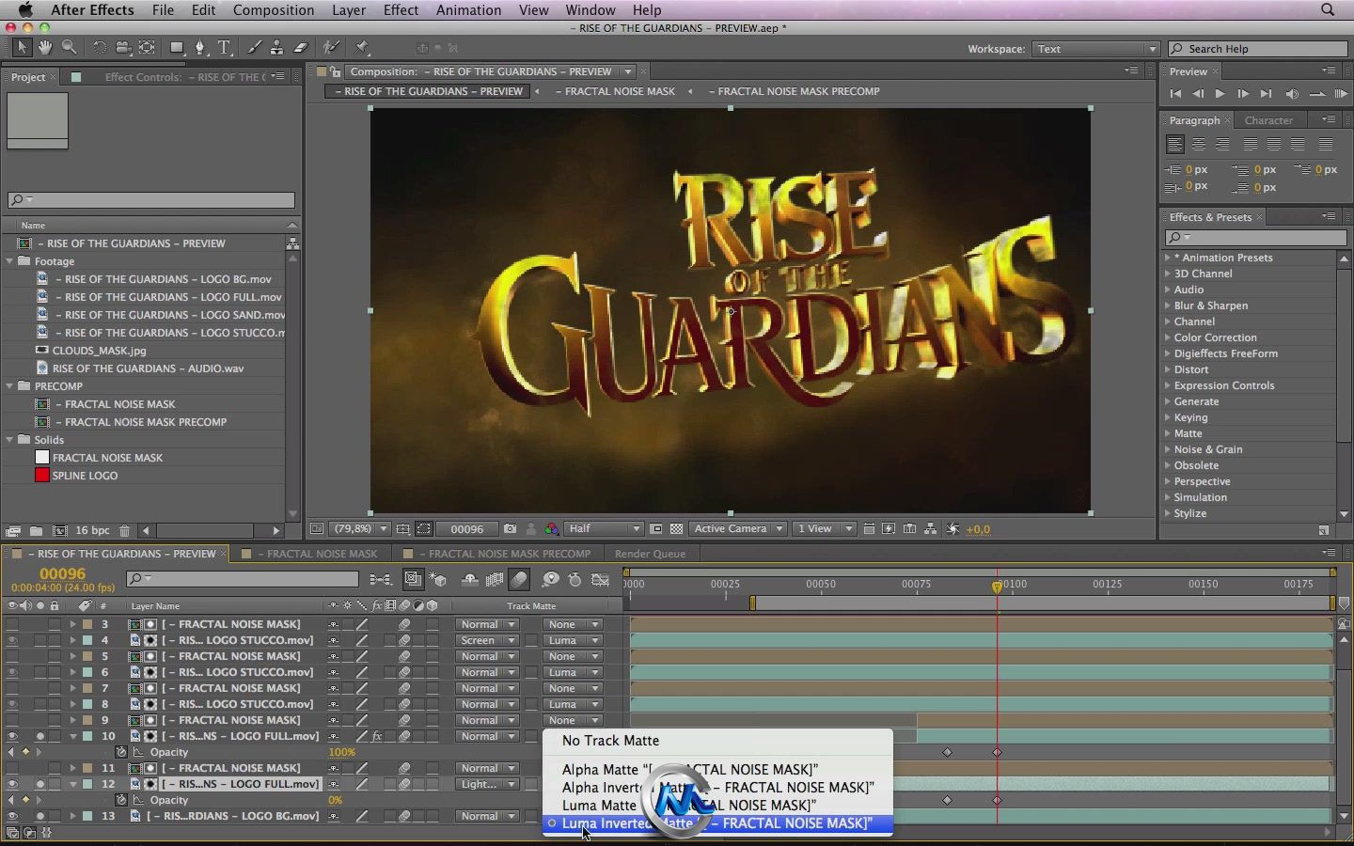Choose Luma Inverted Matte option
This screenshot has width=1354, height=846.
click(x=717, y=823)
